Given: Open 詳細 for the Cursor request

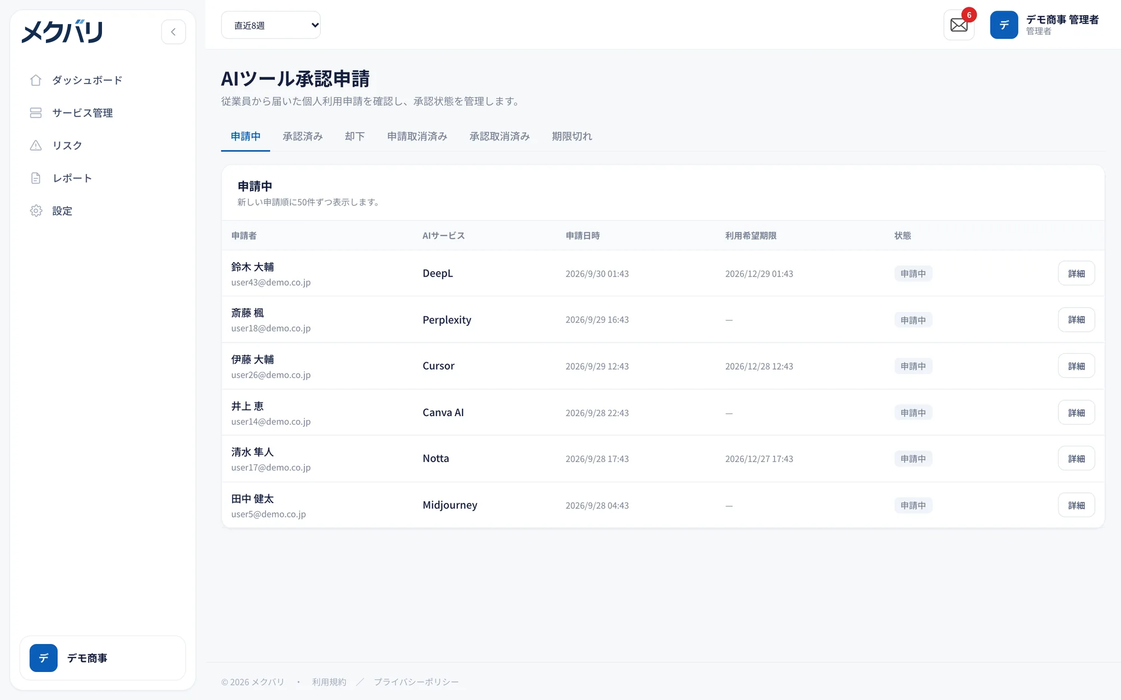Looking at the screenshot, I should coord(1076,366).
